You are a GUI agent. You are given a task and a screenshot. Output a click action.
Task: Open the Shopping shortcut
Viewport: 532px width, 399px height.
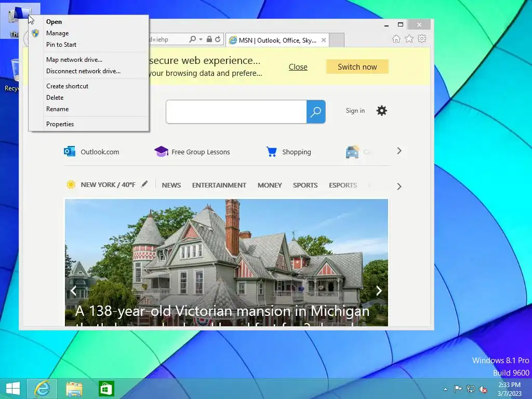point(289,152)
